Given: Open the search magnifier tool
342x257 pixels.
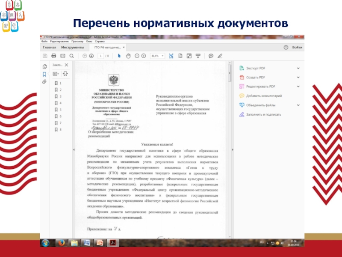Looking at the screenshot, I should pyautogui.click(x=71, y=56).
